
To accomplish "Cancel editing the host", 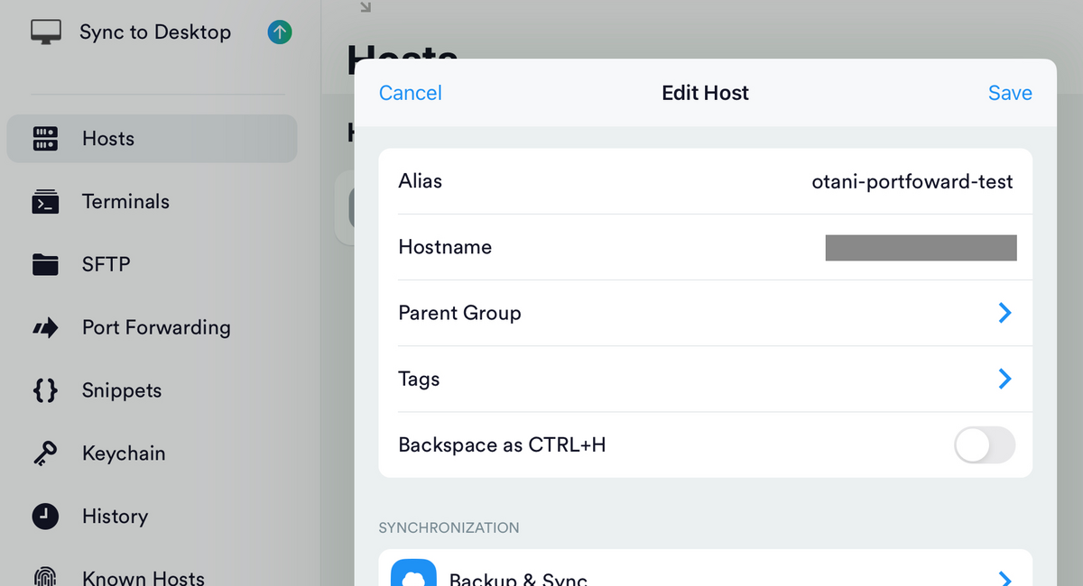I will point(410,92).
